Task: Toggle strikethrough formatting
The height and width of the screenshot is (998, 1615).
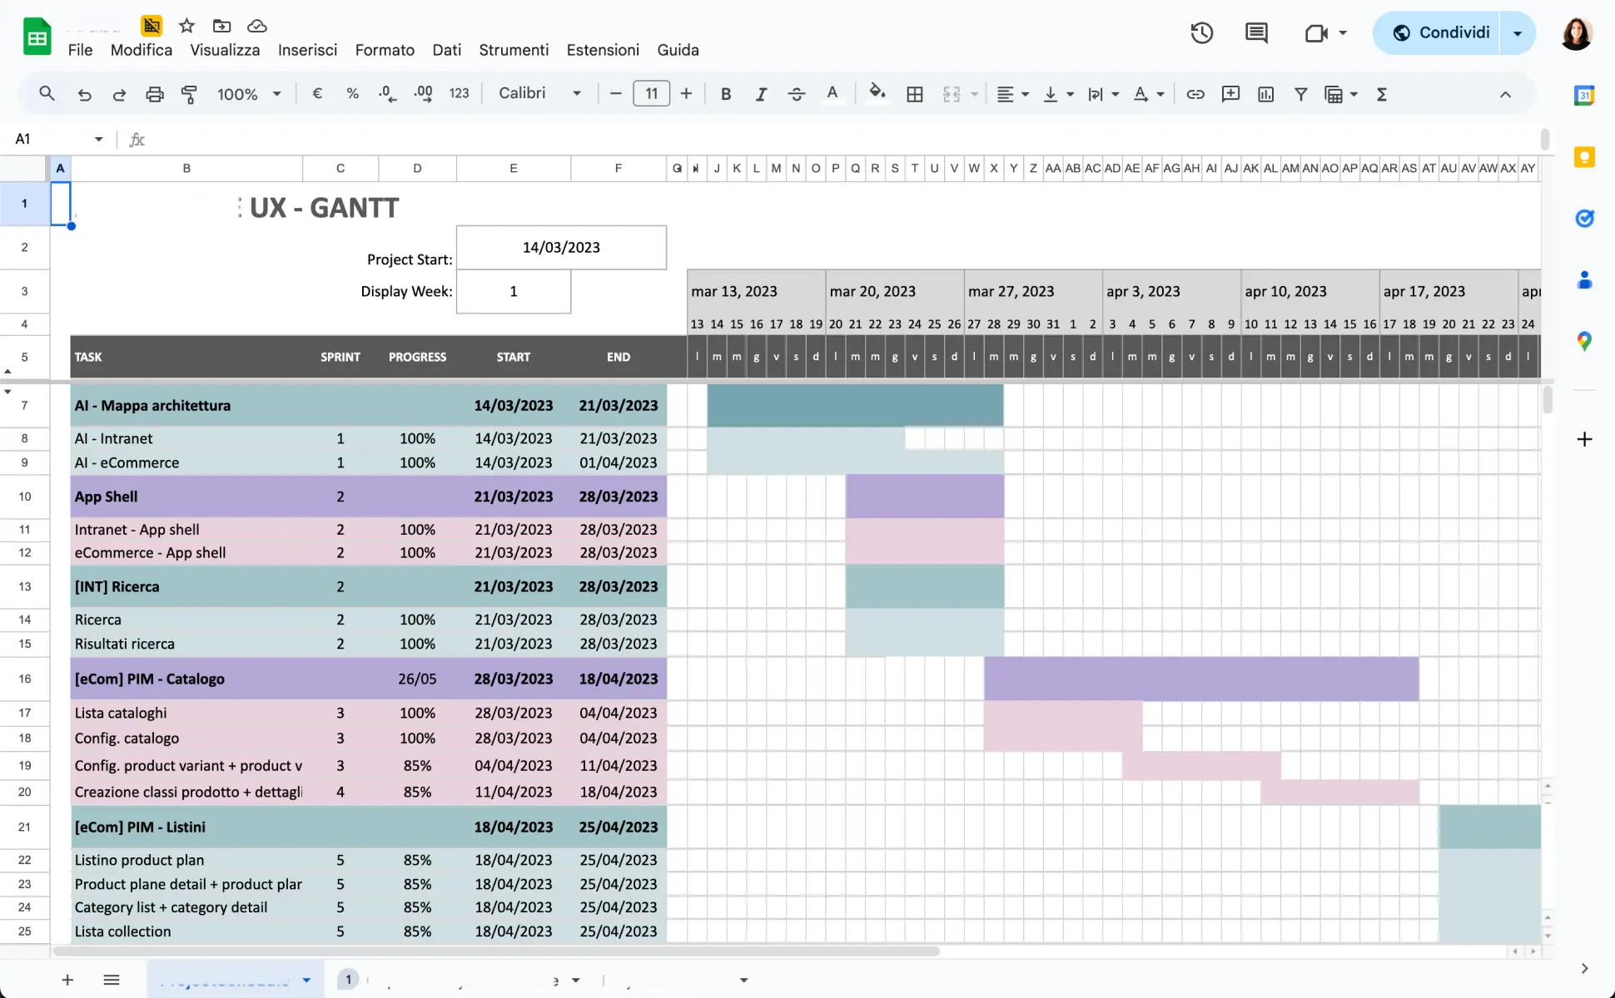Action: pos(796,94)
